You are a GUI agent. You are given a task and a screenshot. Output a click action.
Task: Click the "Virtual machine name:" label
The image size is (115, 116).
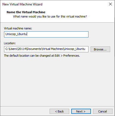pos(18,28)
